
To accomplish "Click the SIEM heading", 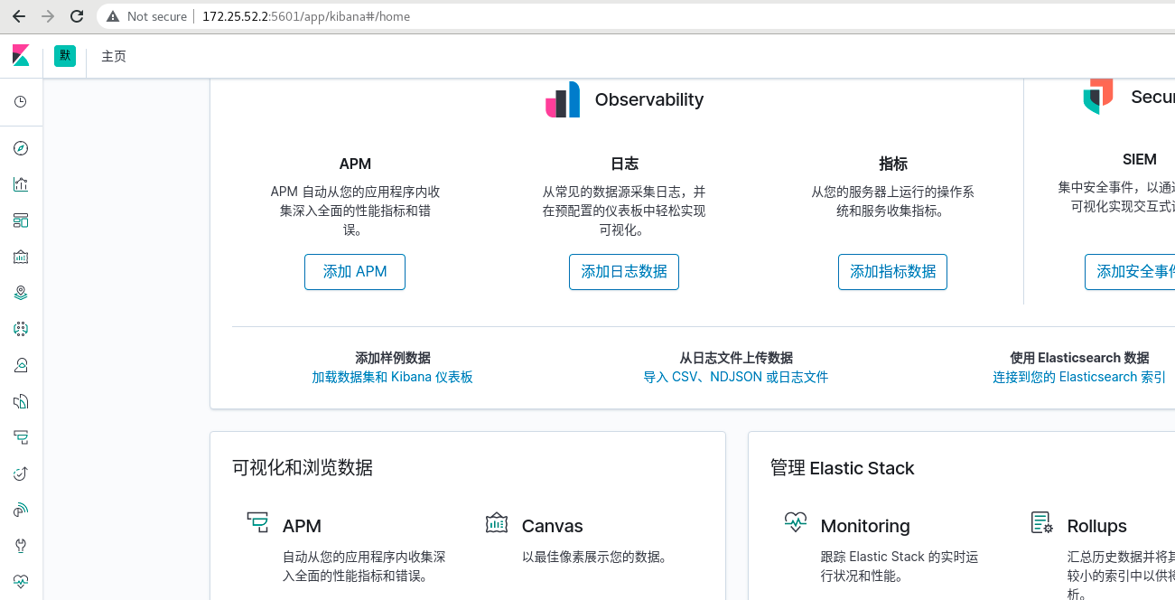I will [x=1140, y=160].
